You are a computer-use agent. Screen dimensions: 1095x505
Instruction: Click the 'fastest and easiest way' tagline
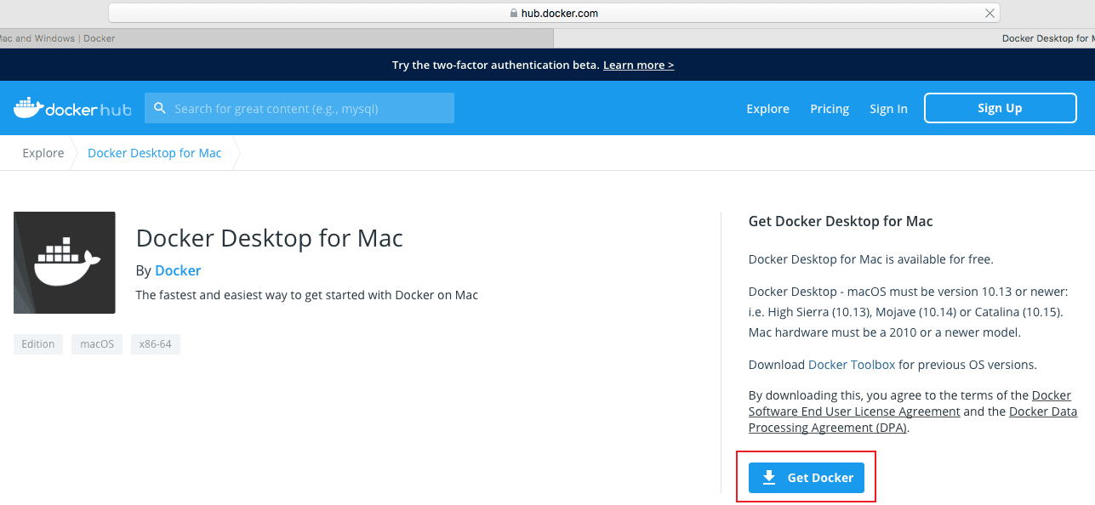[307, 295]
